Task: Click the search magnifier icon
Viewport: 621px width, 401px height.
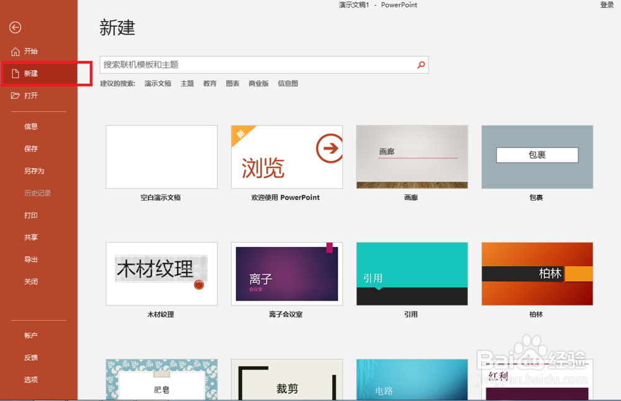Action: tap(421, 65)
